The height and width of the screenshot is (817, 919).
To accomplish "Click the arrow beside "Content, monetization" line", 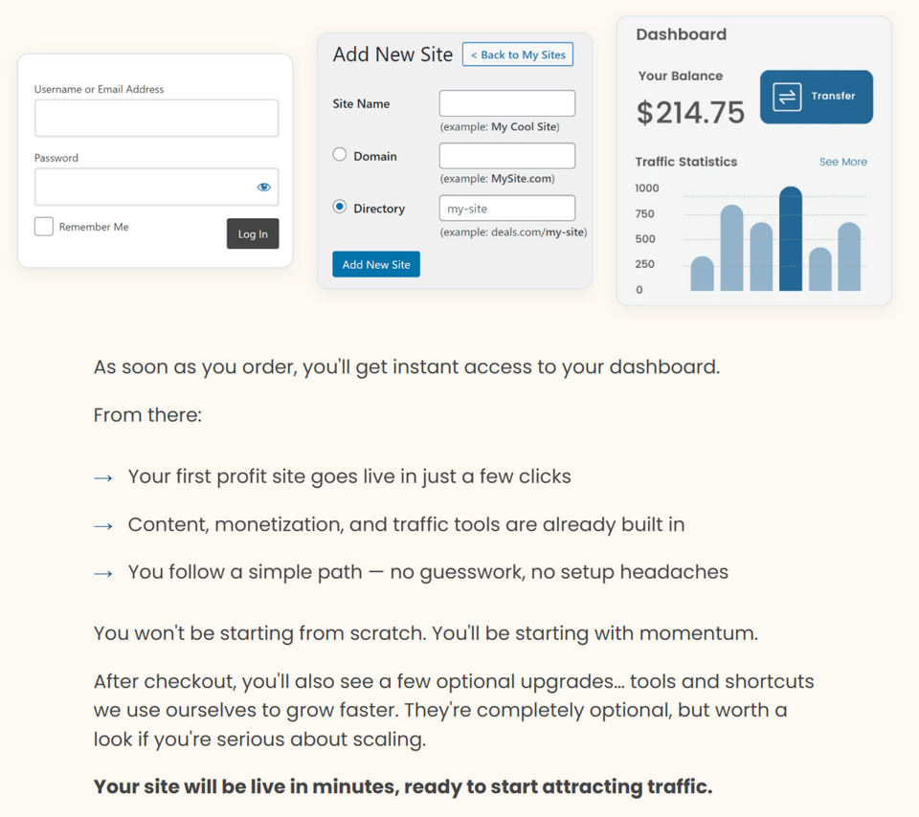I will [103, 525].
